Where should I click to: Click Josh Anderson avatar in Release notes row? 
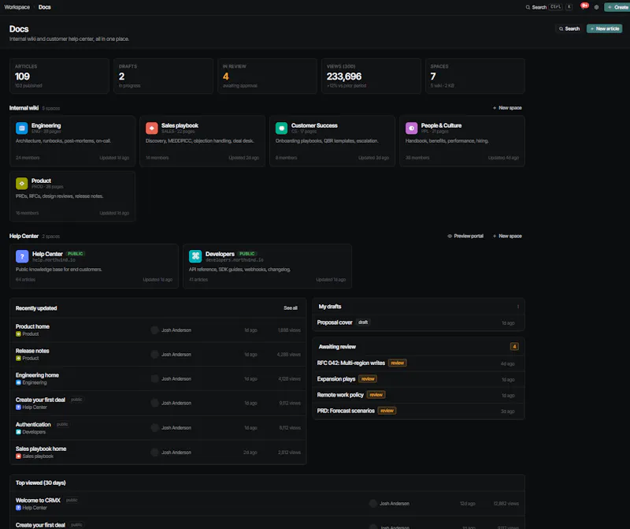(154, 355)
